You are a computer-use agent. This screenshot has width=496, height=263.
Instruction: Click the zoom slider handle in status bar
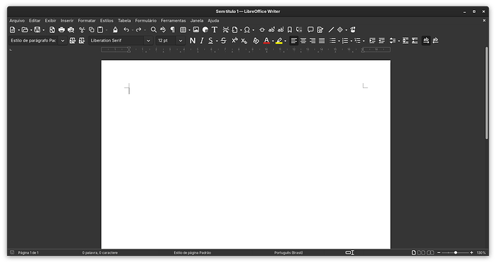click(456, 252)
